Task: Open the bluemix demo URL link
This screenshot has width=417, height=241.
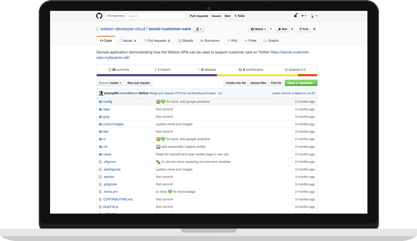Action: [x=203, y=55]
